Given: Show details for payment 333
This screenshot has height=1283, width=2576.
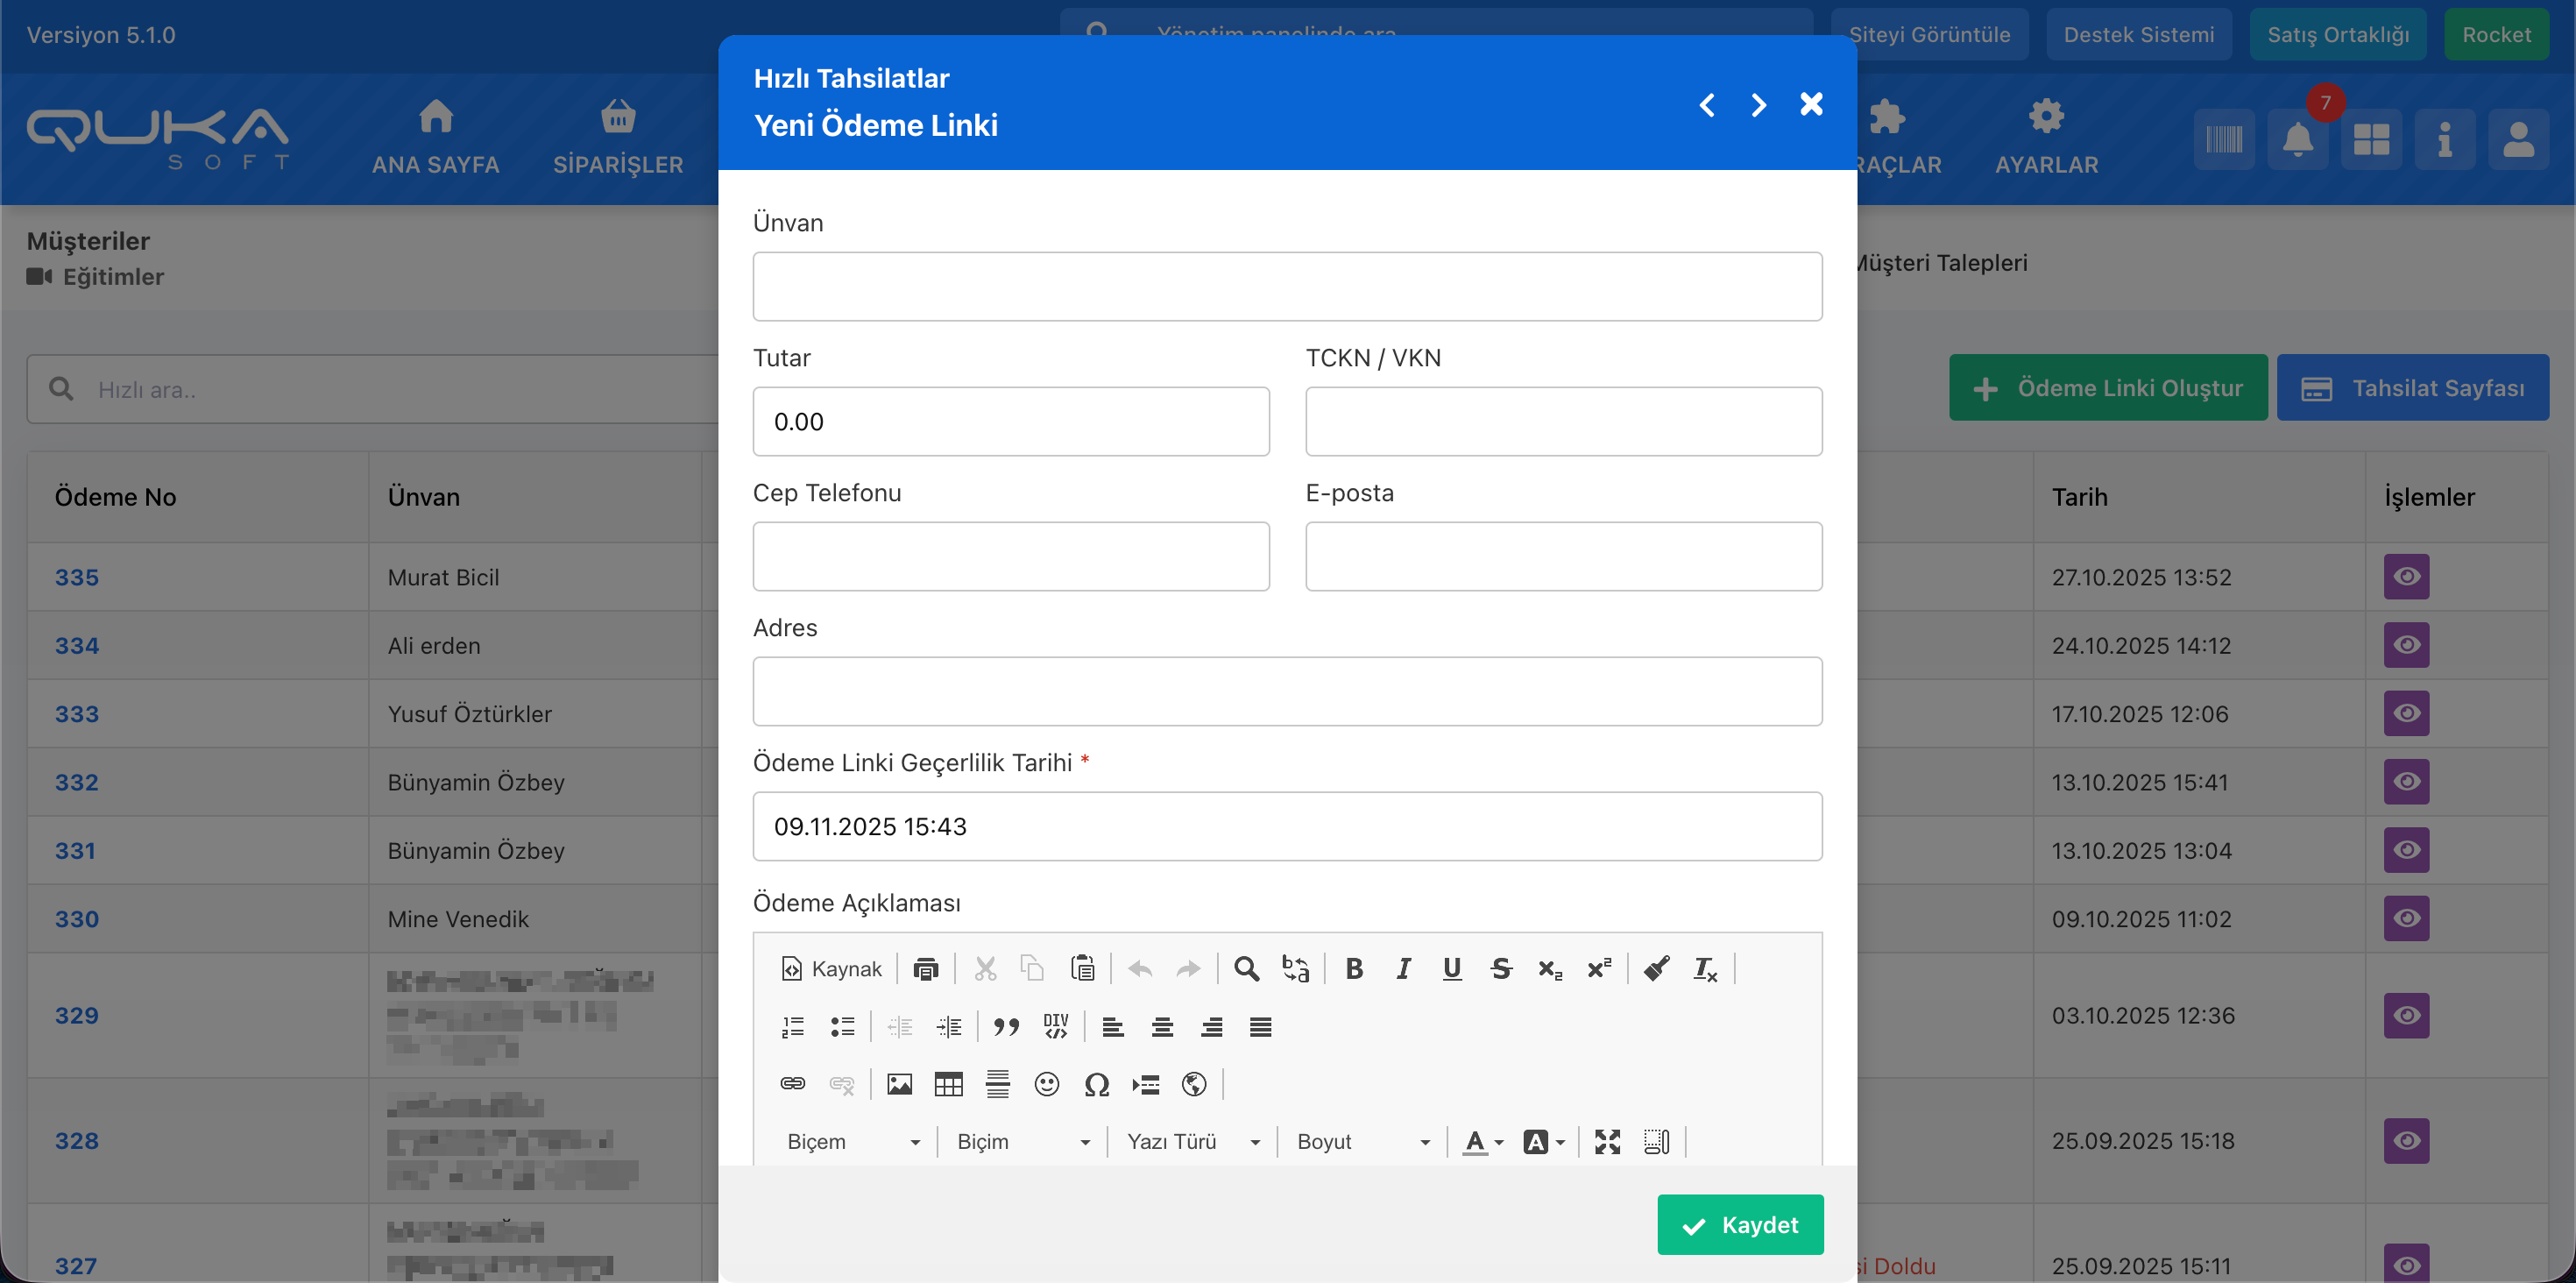Looking at the screenshot, I should coord(2406,713).
